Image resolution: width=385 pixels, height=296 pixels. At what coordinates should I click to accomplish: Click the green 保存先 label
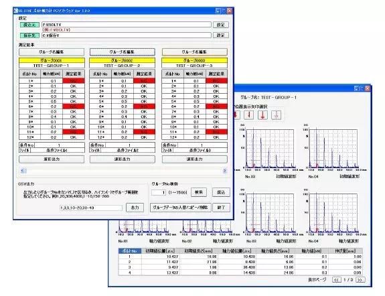(29, 35)
